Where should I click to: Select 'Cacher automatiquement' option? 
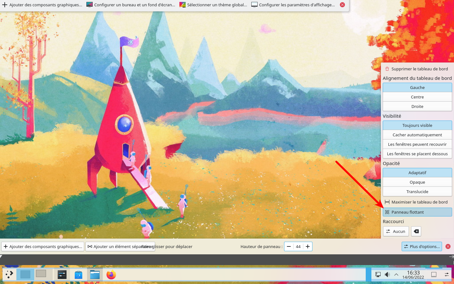pyautogui.click(x=417, y=135)
